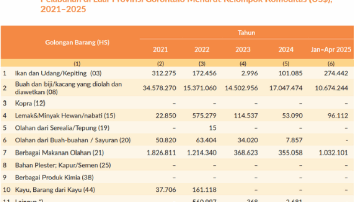Click value 10.674.244 in Buah dan biji row
Viewport: 354px width, 202px height.
(x=331, y=88)
